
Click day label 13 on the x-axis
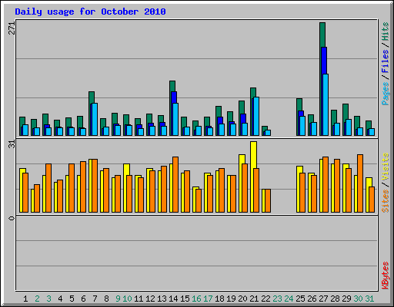(162, 299)
